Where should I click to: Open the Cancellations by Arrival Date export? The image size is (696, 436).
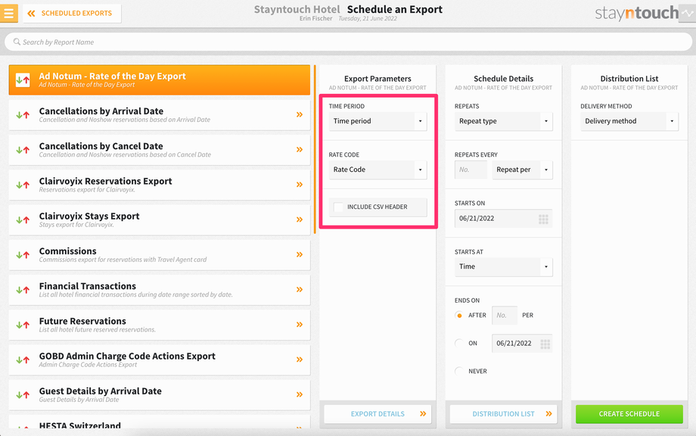160,115
